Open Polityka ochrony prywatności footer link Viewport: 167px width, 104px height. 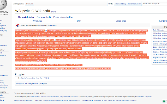(x=24, y=101)
